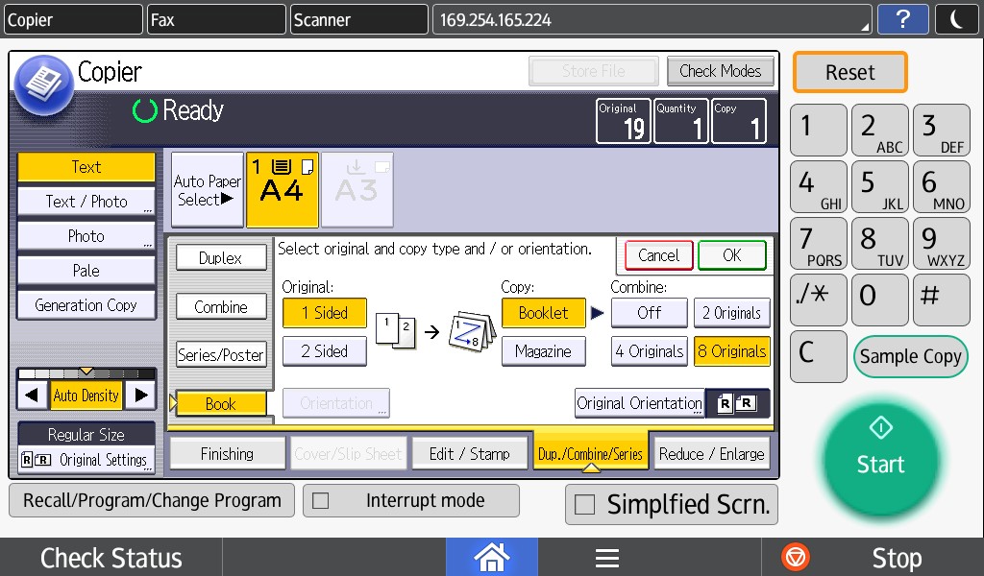
Task: Toggle the Simplified Scrn. checkbox
Action: 583,505
